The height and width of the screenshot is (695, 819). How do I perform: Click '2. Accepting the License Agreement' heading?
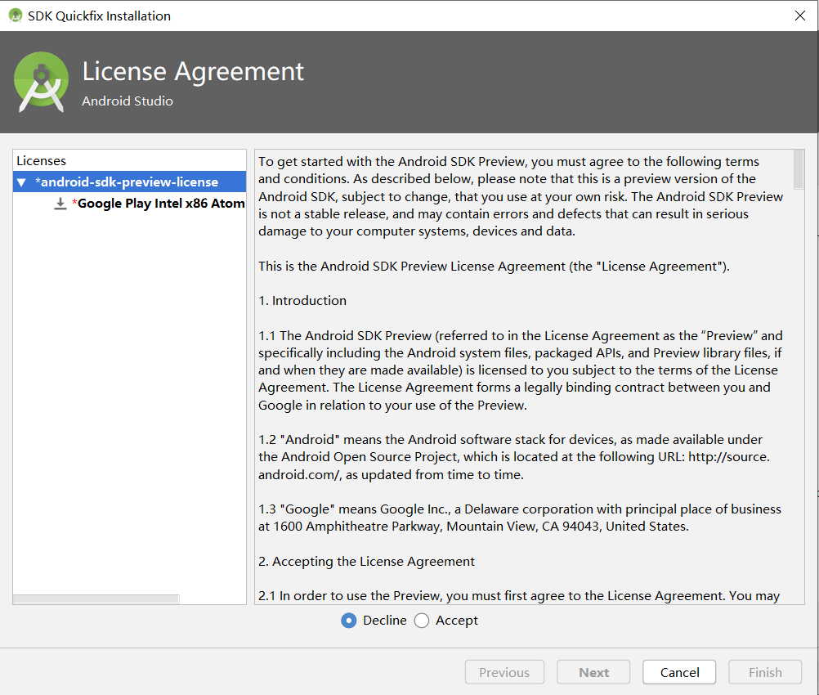pyautogui.click(x=367, y=561)
